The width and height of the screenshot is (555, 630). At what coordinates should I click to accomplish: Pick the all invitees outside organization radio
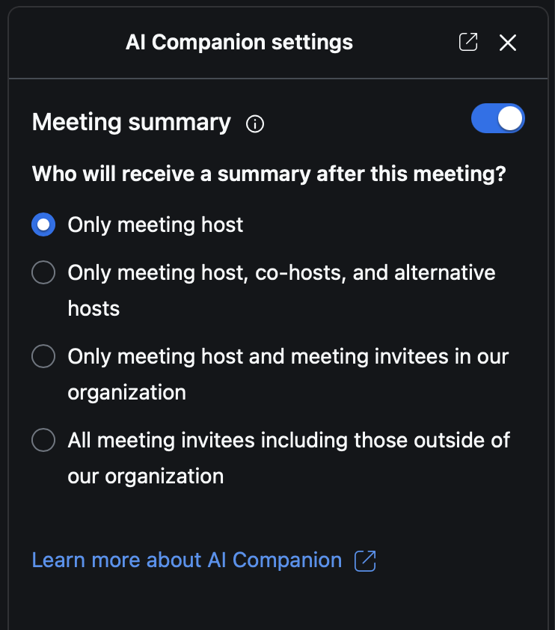pos(43,440)
